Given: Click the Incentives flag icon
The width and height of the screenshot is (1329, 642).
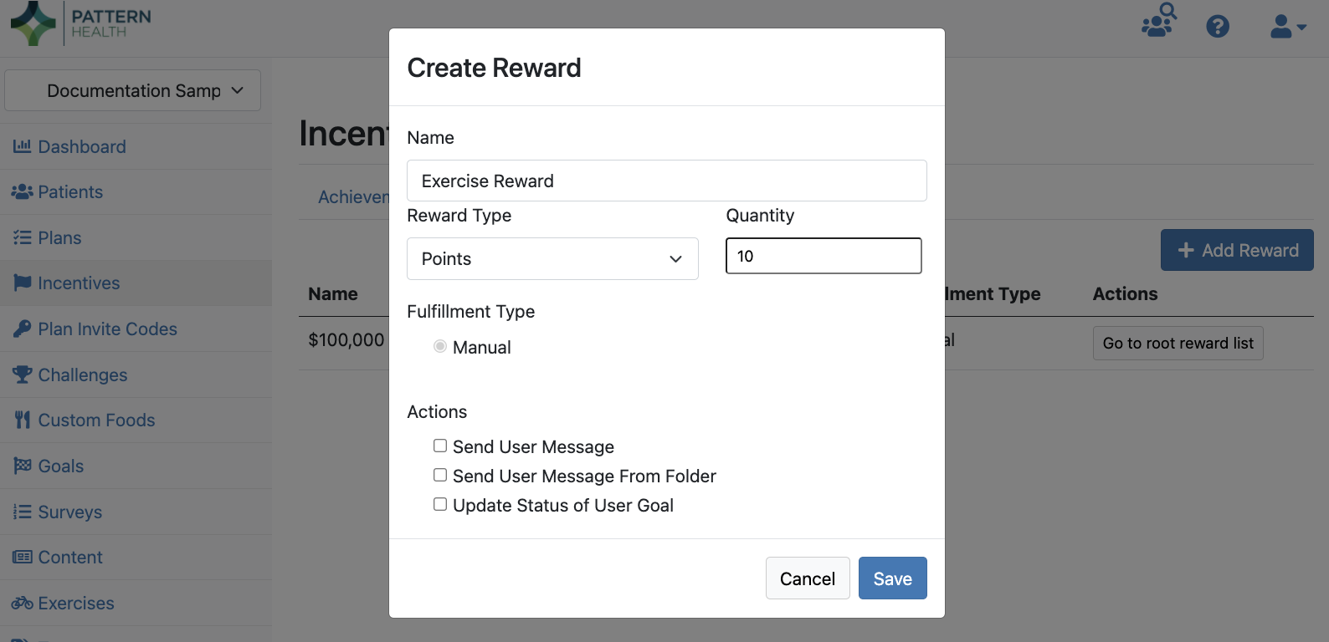Looking at the screenshot, I should (22, 283).
